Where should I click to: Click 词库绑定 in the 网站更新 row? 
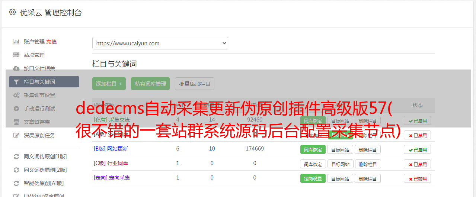[x=313, y=149]
